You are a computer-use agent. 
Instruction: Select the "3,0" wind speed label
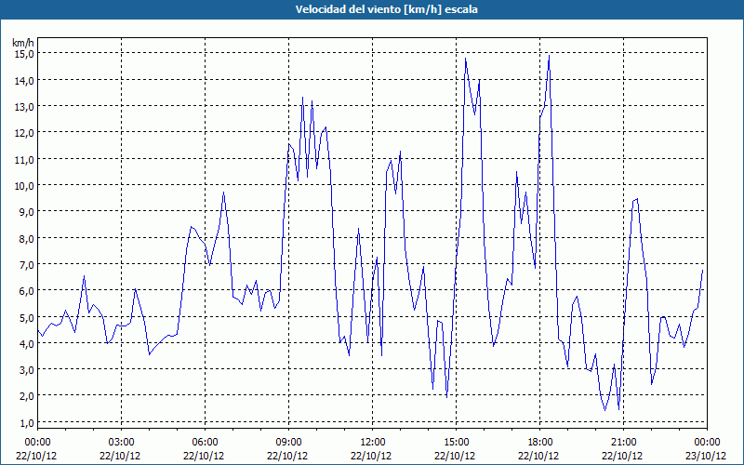27,370
